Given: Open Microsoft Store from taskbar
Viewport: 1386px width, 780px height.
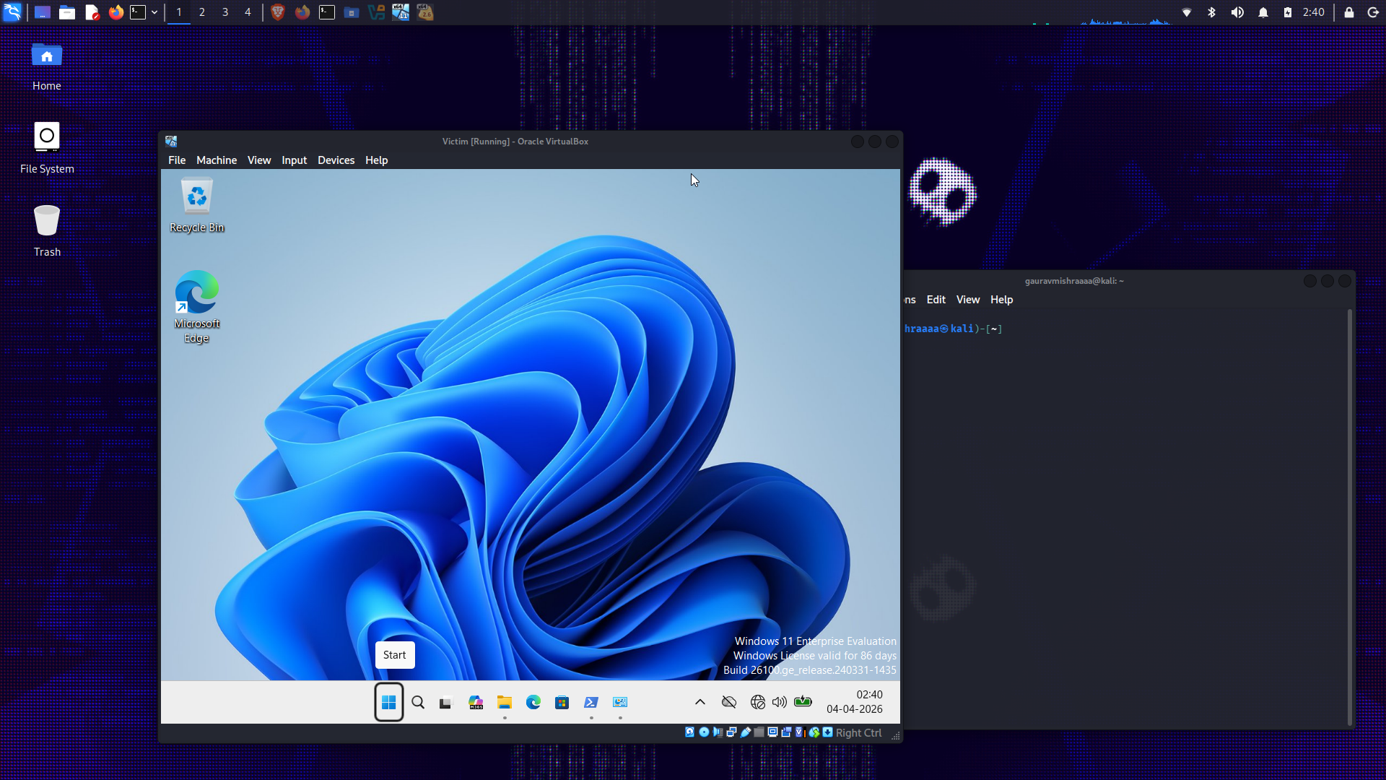Looking at the screenshot, I should [562, 702].
